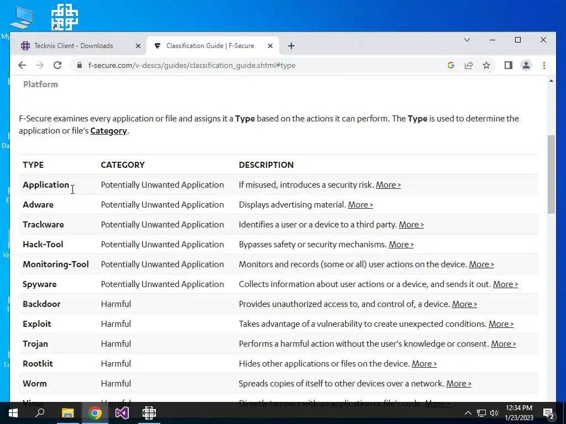Click the CATEGORY column header
566x424 pixels.
coord(123,165)
